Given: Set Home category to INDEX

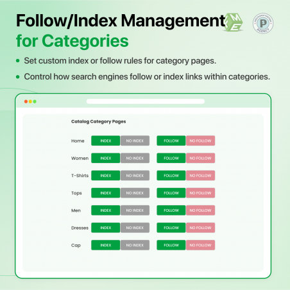Looking at the screenshot, I should [x=106, y=141].
